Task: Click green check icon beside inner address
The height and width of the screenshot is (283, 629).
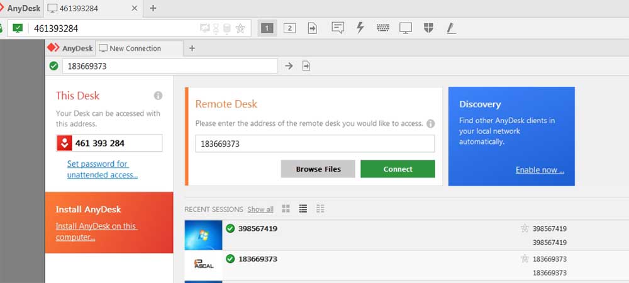Action: click(x=53, y=66)
